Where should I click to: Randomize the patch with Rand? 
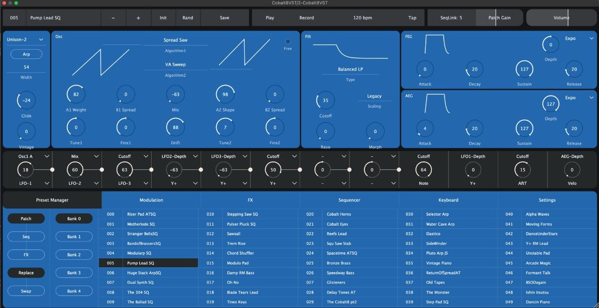(x=188, y=18)
